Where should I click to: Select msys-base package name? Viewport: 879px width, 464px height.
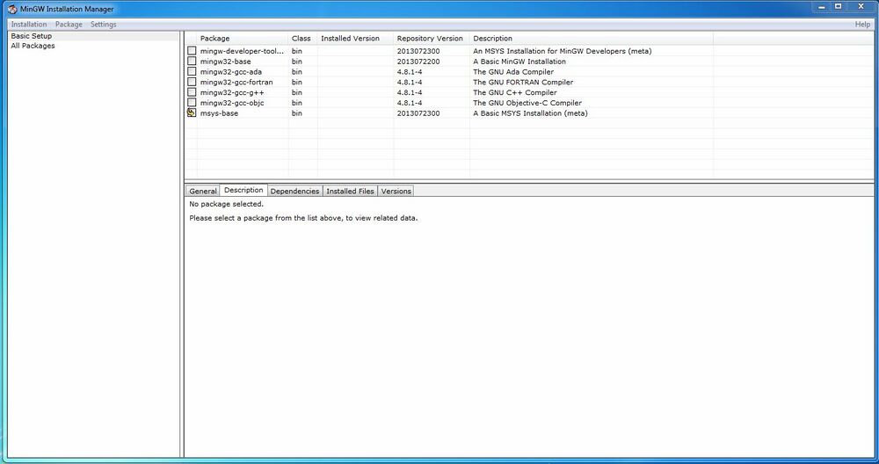click(219, 113)
